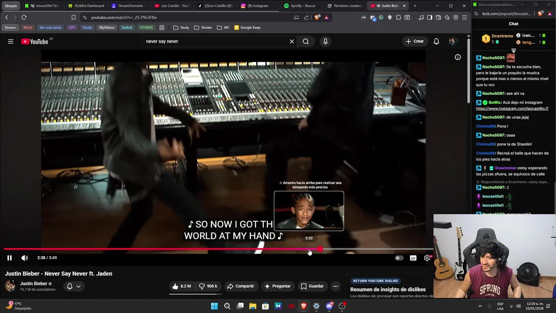
Task: Clear the search box text
Action: pyautogui.click(x=292, y=41)
